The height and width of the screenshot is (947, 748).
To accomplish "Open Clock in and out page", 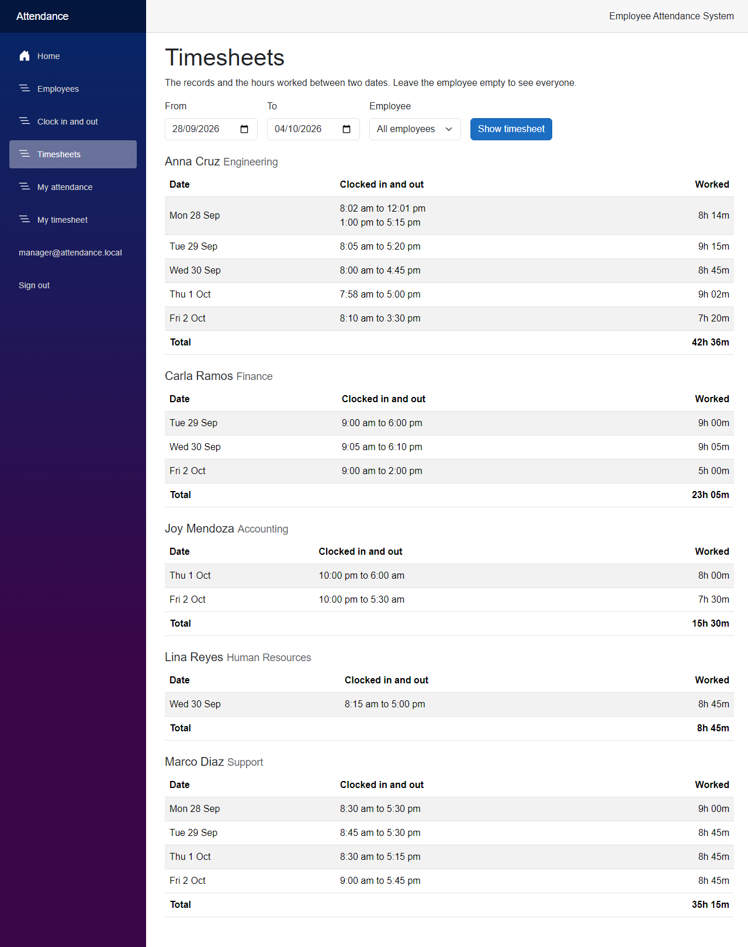I will point(73,122).
